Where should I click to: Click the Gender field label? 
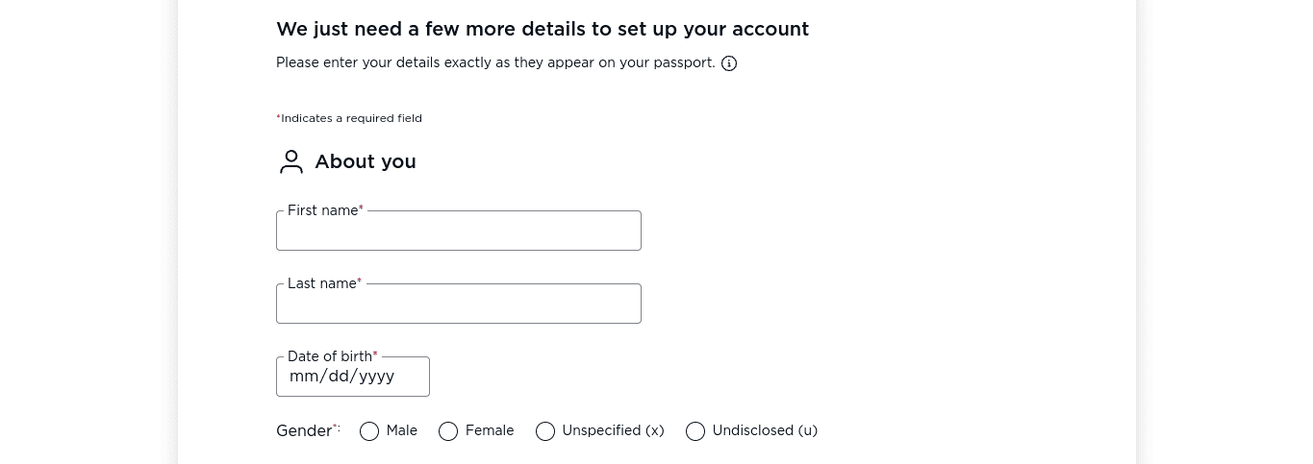point(308,431)
